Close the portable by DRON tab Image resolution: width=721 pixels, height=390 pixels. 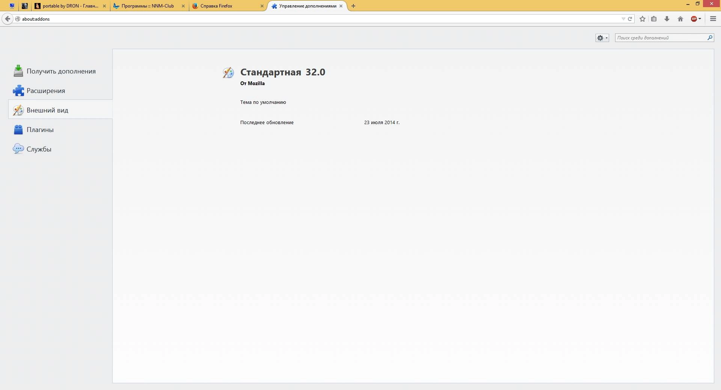(104, 6)
